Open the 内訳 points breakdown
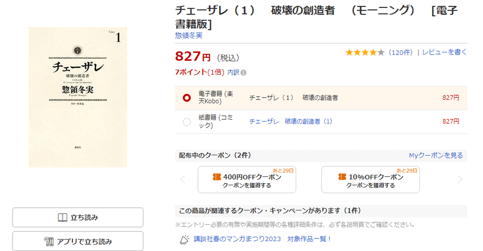The image size is (483, 251). (x=233, y=72)
